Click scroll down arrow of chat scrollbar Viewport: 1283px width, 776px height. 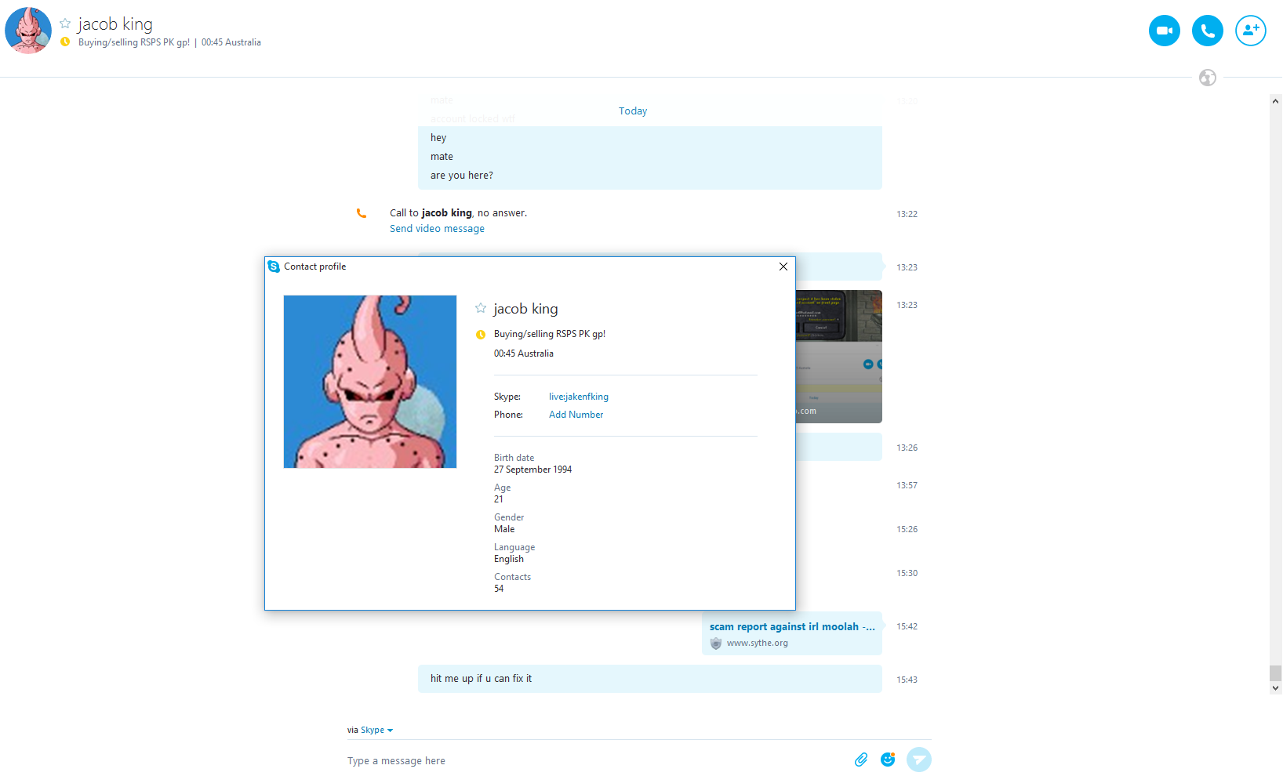(x=1276, y=688)
